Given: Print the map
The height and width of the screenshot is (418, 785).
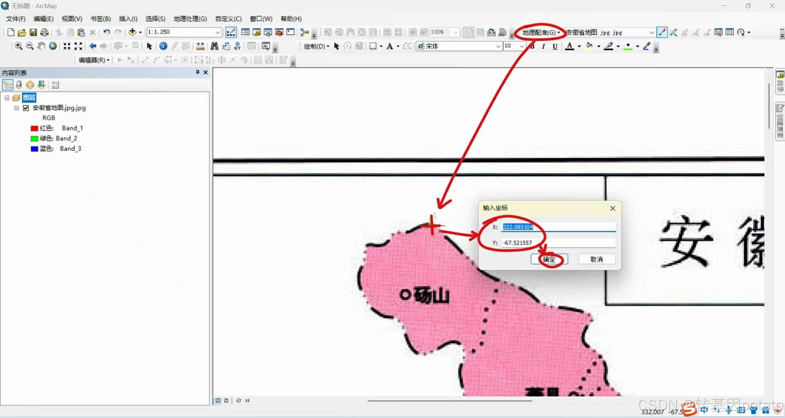Looking at the screenshot, I should [45, 32].
